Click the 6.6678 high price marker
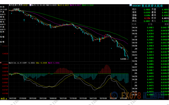The image size is (169, 105). (16, 9)
